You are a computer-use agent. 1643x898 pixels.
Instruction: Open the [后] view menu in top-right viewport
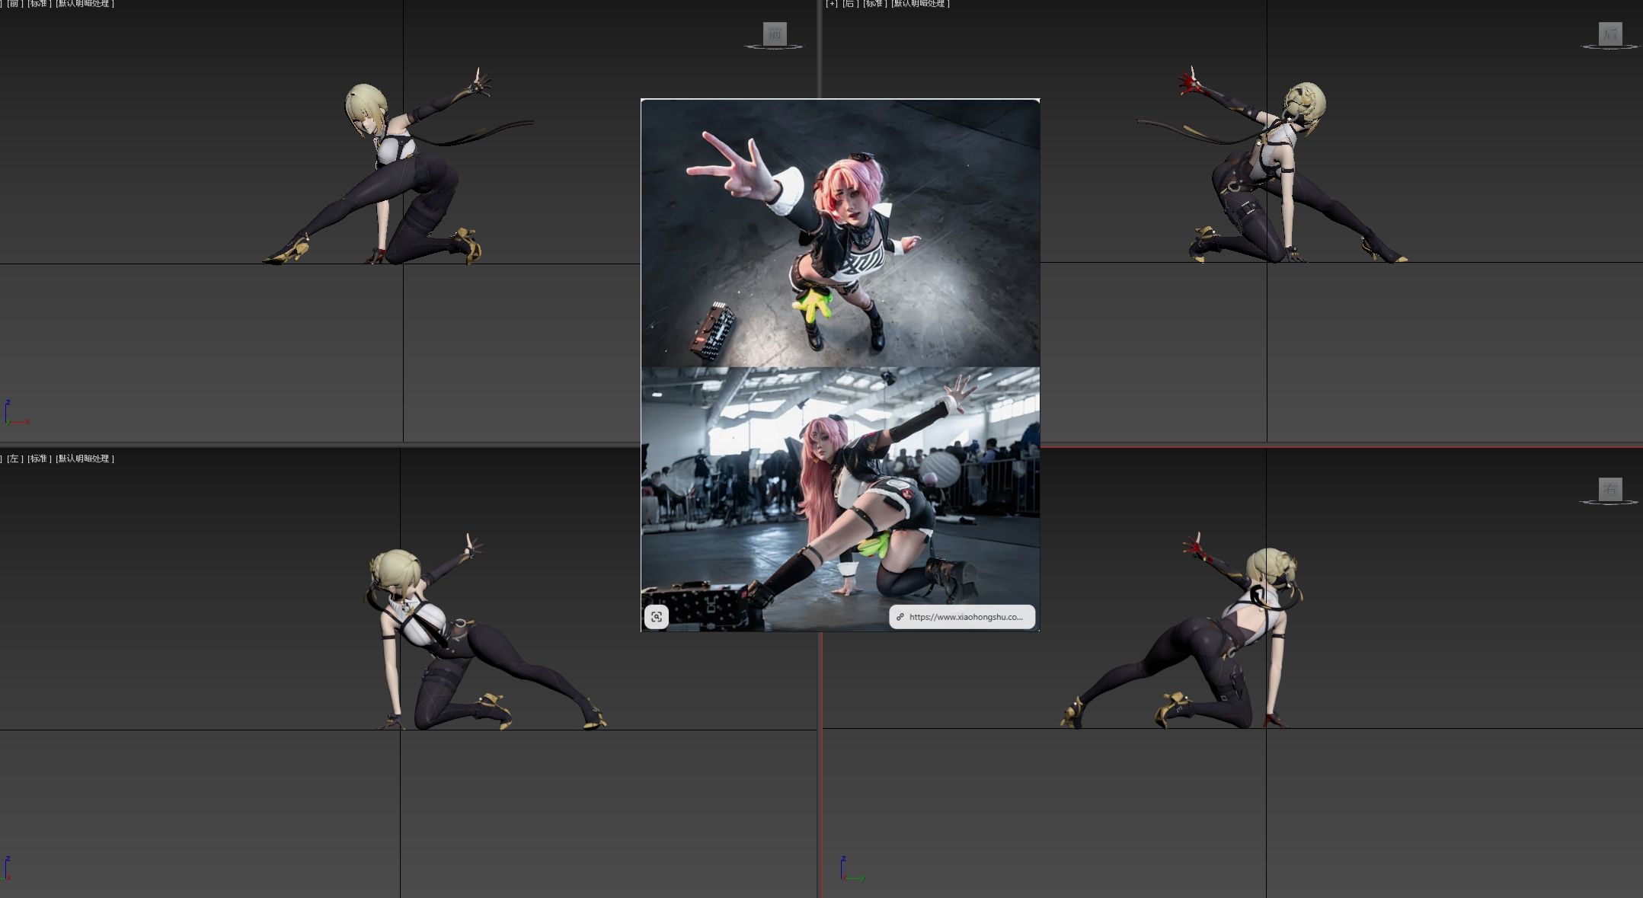[x=850, y=4]
